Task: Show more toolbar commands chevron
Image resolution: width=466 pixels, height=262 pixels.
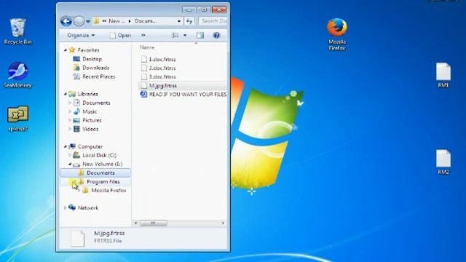Action: point(143,36)
